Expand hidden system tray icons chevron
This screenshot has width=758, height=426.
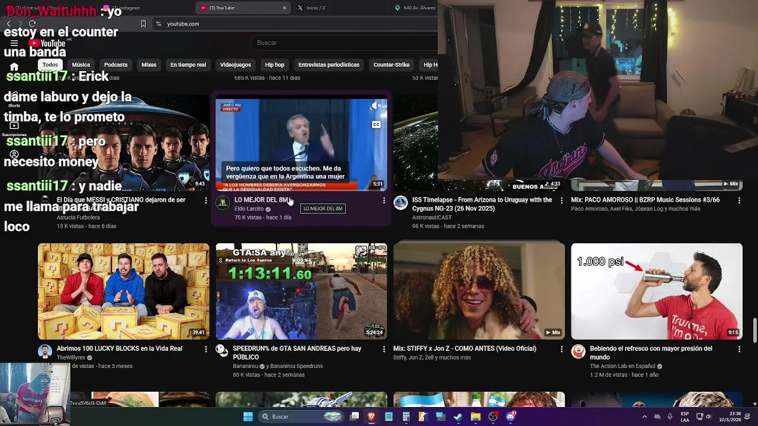[644, 417]
